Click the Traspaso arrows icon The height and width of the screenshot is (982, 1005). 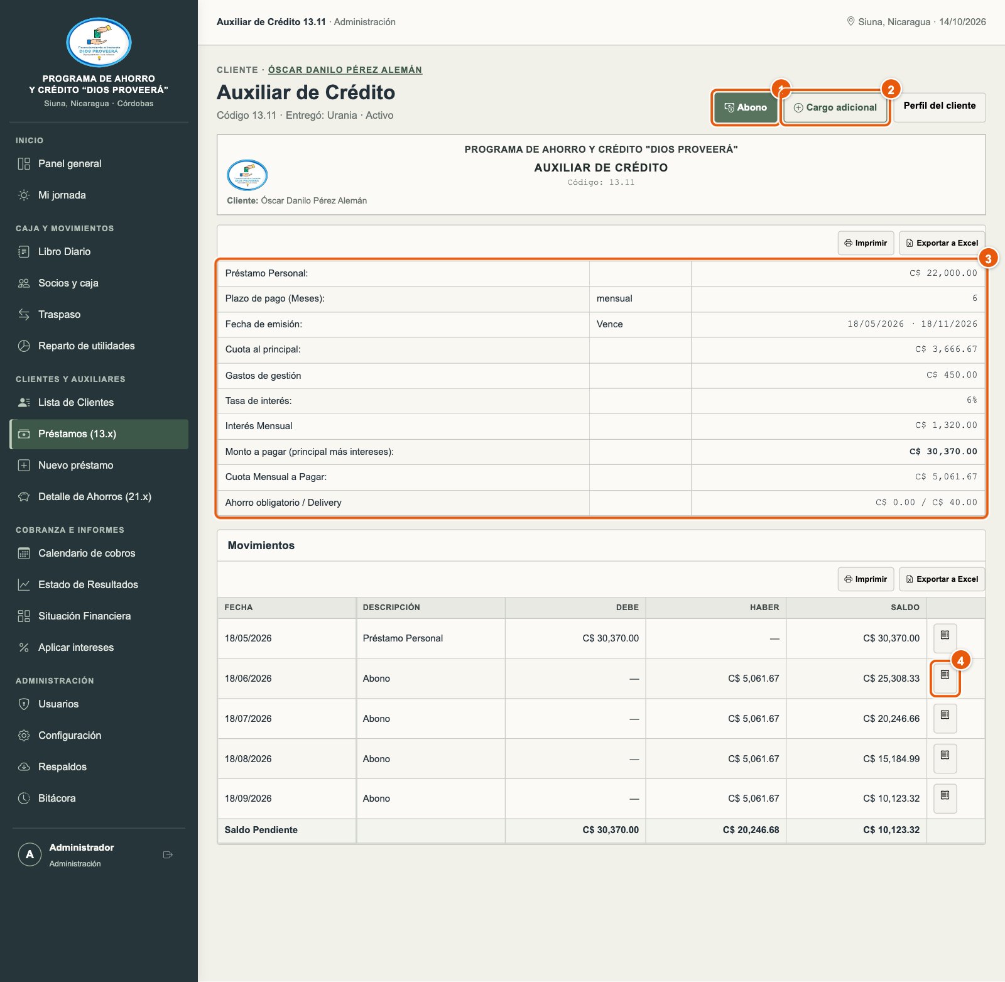tap(24, 315)
